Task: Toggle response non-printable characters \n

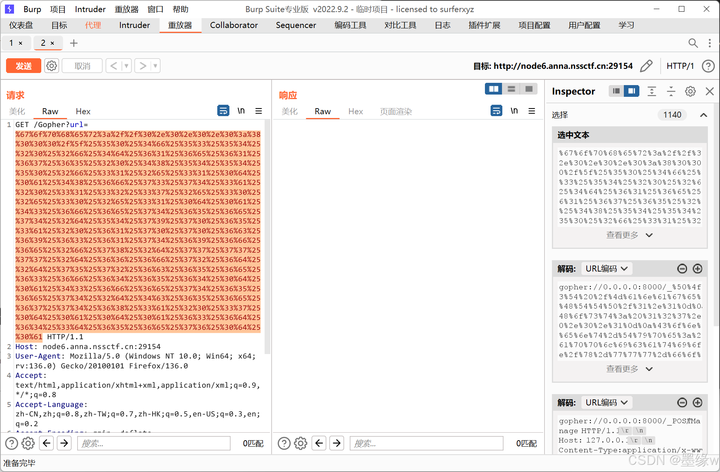Action: click(x=514, y=111)
